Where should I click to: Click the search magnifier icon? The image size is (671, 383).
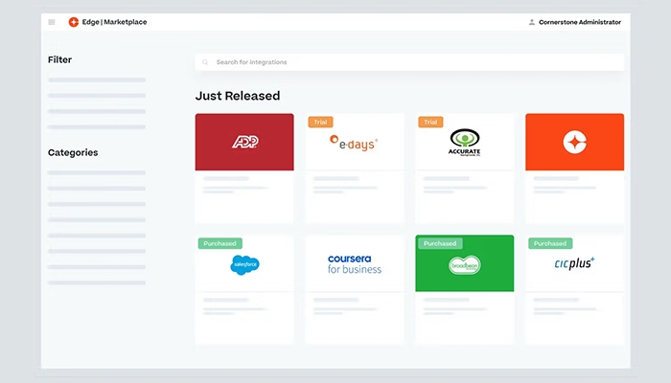(x=205, y=62)
